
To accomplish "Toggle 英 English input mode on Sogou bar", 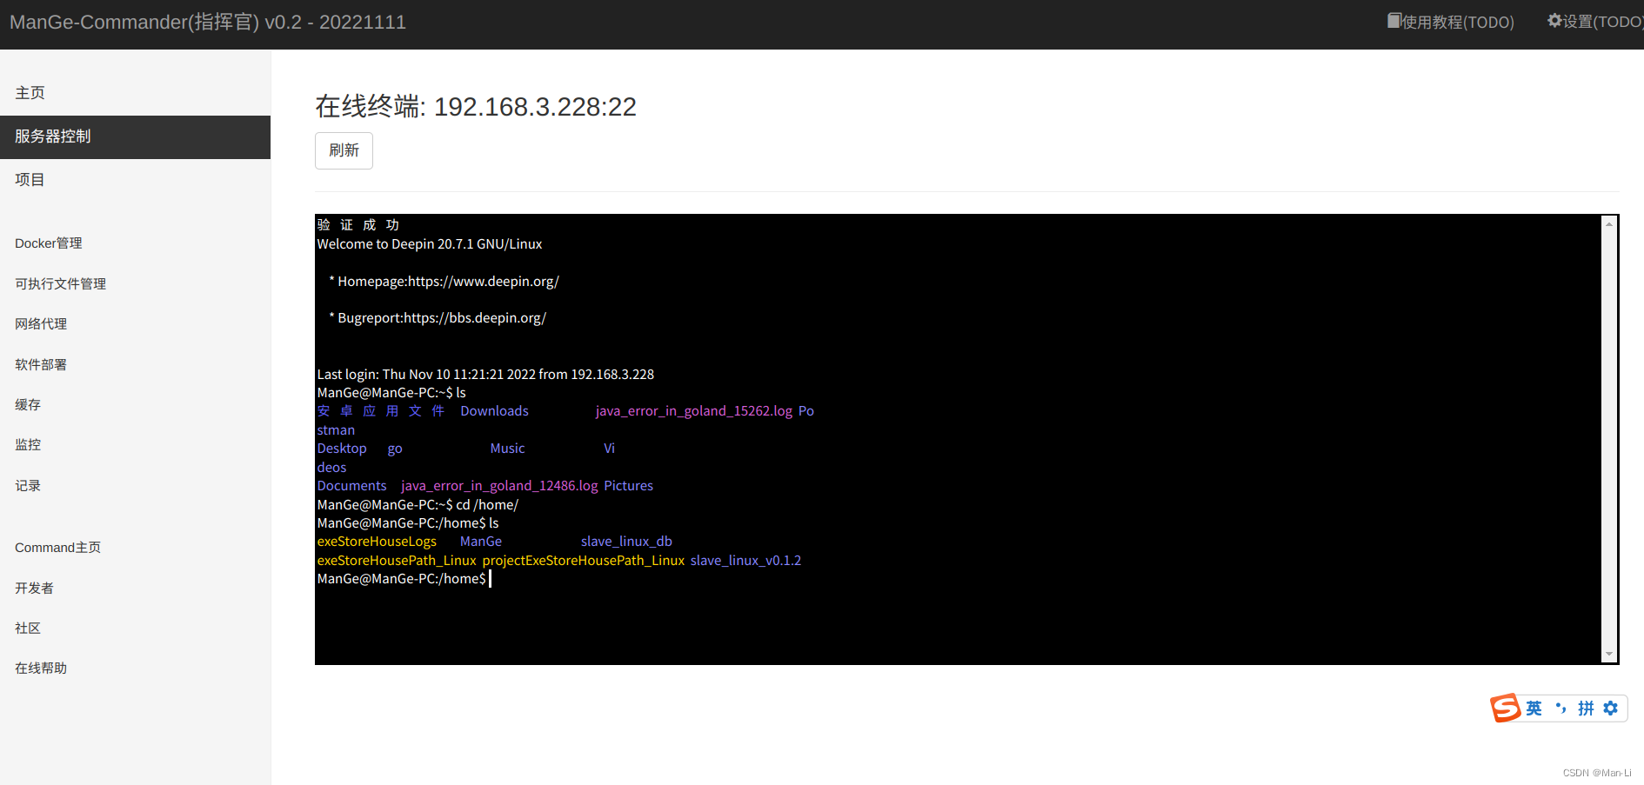I will (1534, 708).
